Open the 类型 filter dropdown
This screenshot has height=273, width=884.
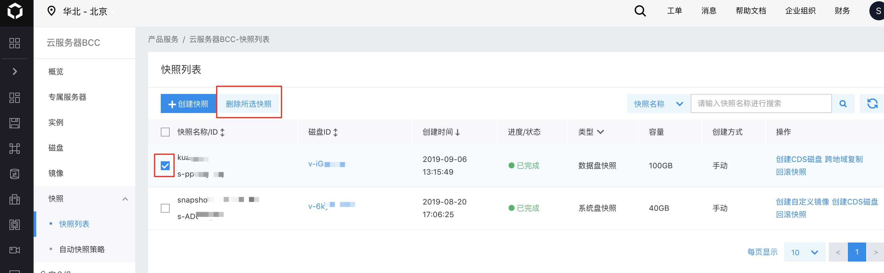coord(600,132)
